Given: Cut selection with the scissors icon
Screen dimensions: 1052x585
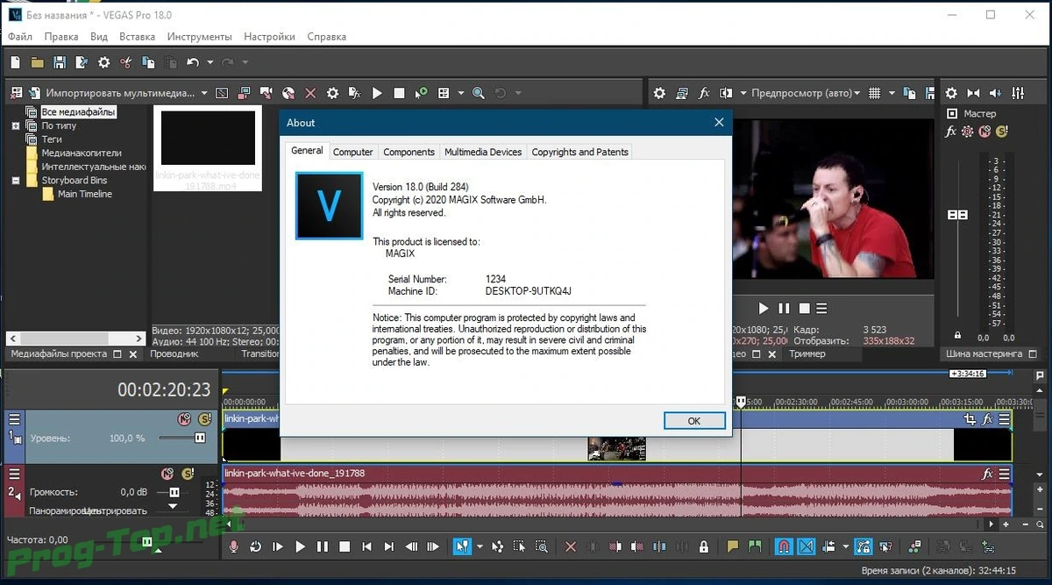Looking at the screenshot, I should [x=126, y=62].
